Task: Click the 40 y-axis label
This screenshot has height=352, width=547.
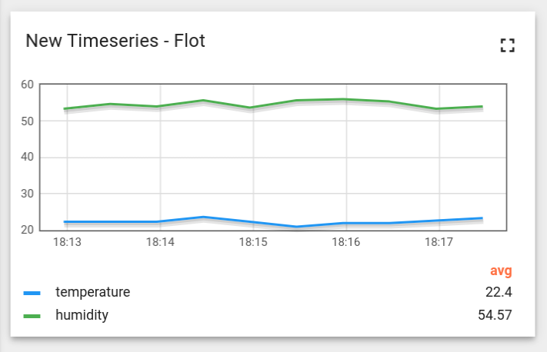Action: (x=27, y=157)
